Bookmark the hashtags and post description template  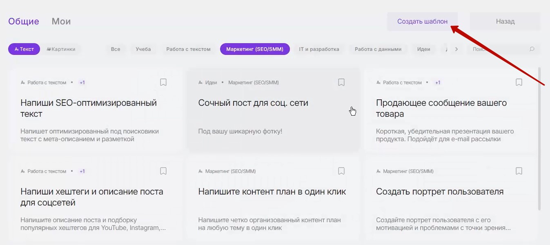tap(163, 171)
